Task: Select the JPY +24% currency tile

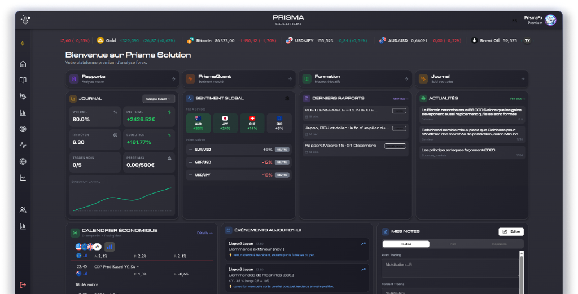Action: coord(225,123)
